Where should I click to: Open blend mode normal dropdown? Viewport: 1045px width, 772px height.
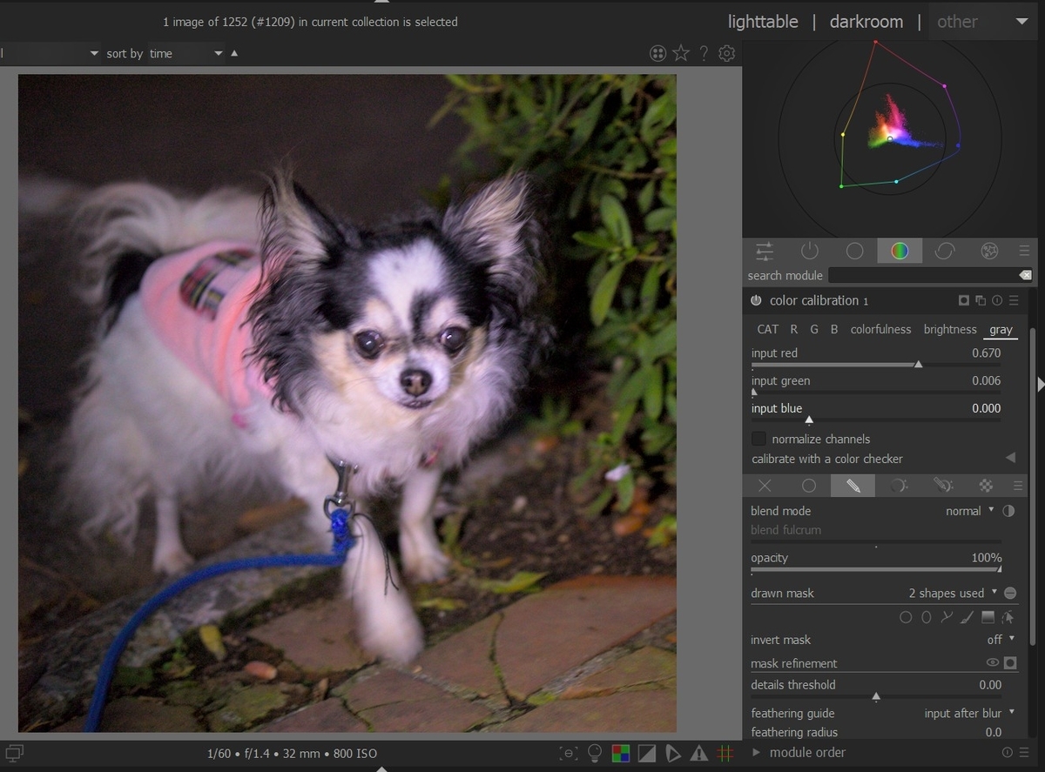tap(969, 511)
